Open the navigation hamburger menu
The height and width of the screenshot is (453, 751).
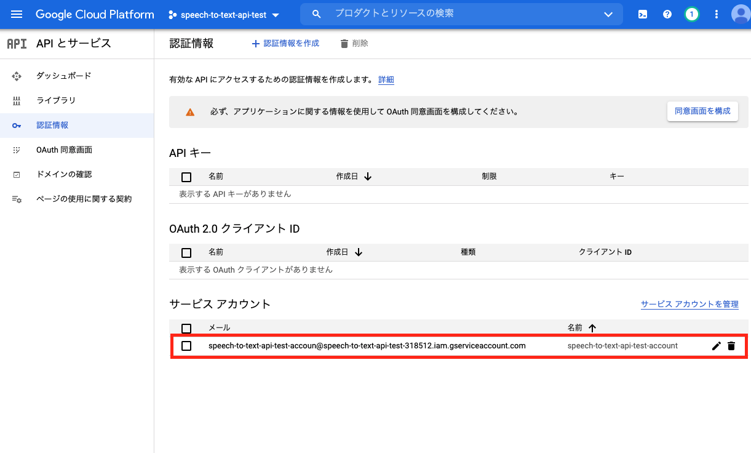(17, 14)
